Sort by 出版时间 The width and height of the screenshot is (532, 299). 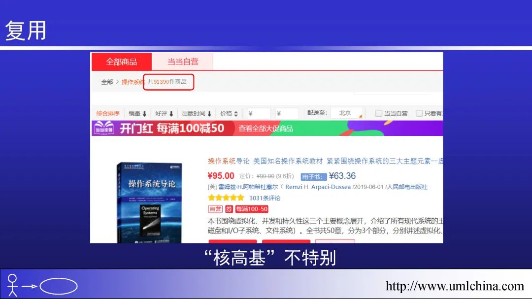pyautogui.click(x=197, y=113)
